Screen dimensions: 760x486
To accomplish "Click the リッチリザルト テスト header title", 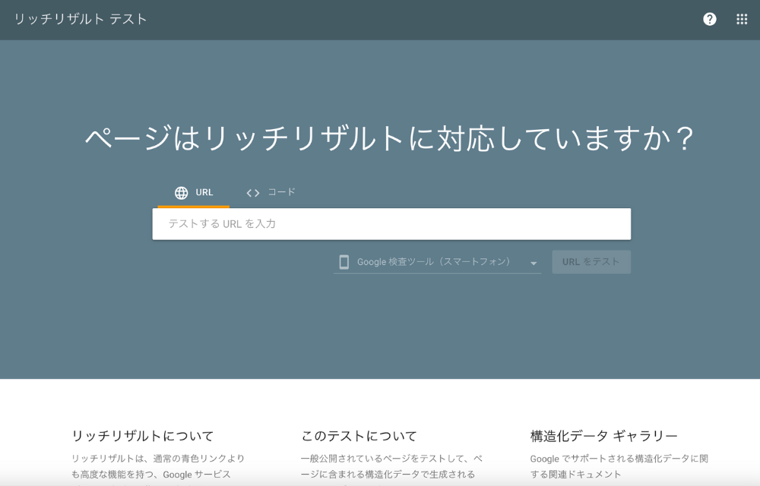I will [x=79, y=20].
